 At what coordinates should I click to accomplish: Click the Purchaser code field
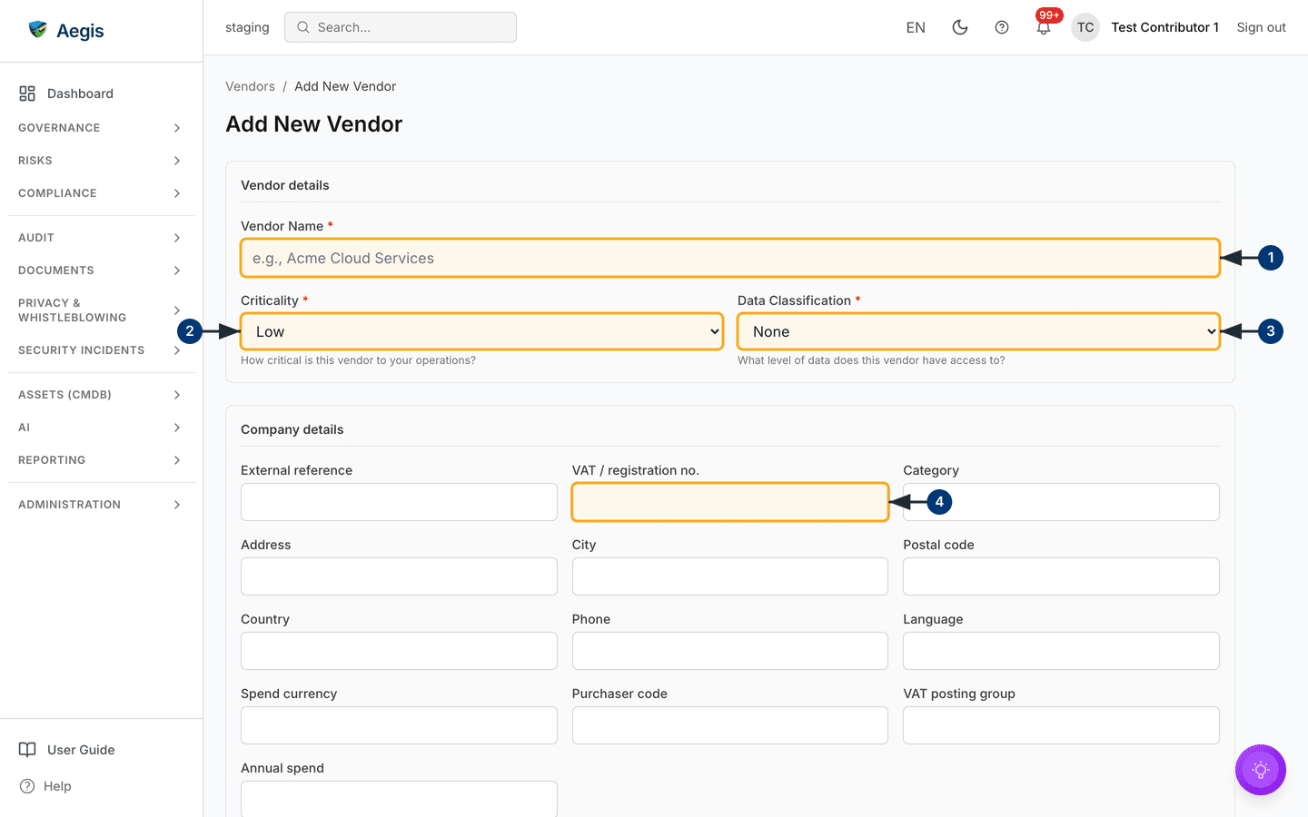tap(730, 725)
